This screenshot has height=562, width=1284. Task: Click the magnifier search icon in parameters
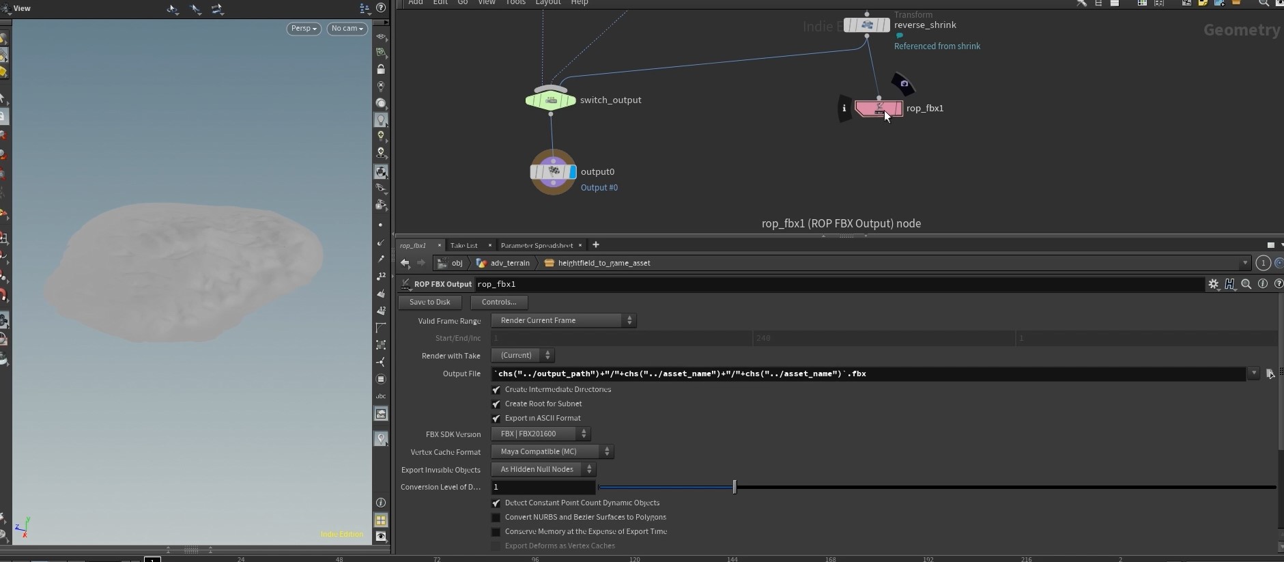1246,284
